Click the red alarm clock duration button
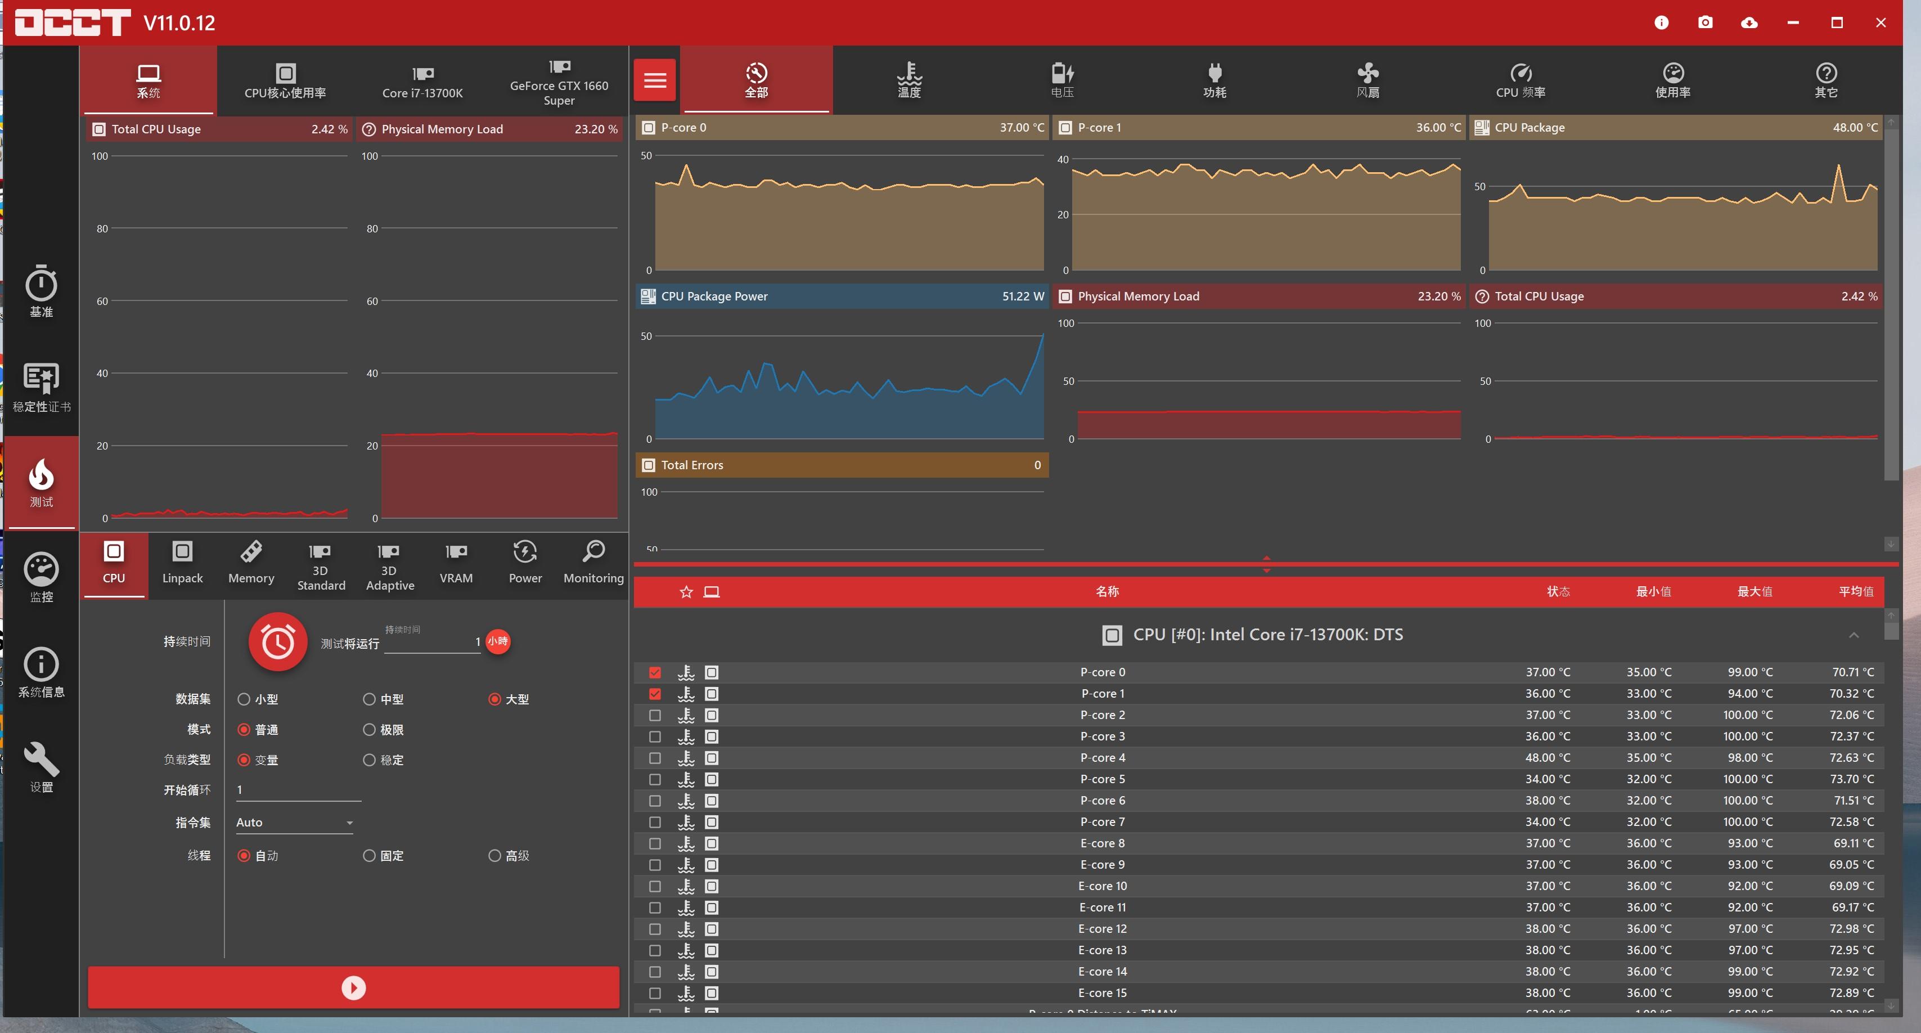The width and height of the screenshot is (1921, 1033). [x=277, y=641]
